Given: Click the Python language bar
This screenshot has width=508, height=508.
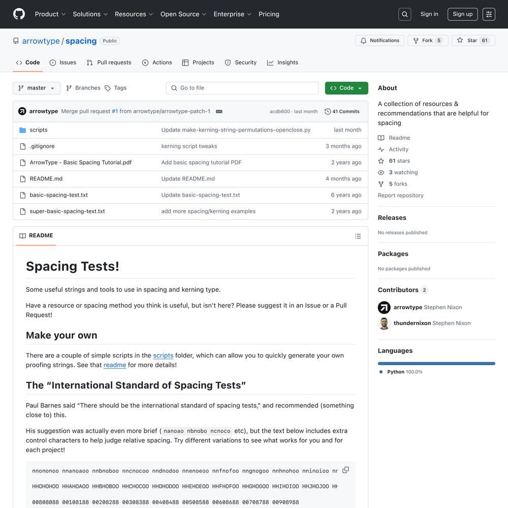Looking at the screenshot, I should point(436,364).
